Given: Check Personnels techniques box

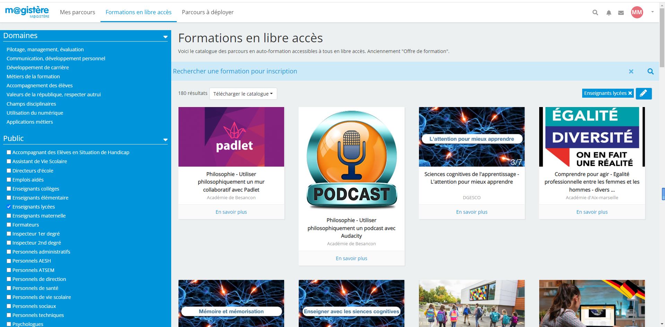Looking at the screenshot, I should [x=9, y=315].
